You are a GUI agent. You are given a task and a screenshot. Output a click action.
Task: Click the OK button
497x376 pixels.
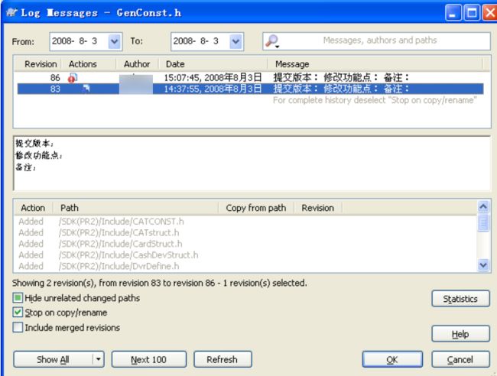[x=392, y=359]
